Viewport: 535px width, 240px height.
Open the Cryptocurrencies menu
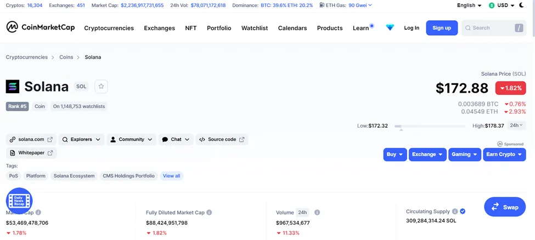pyautogui.click(x=109, y=28)
